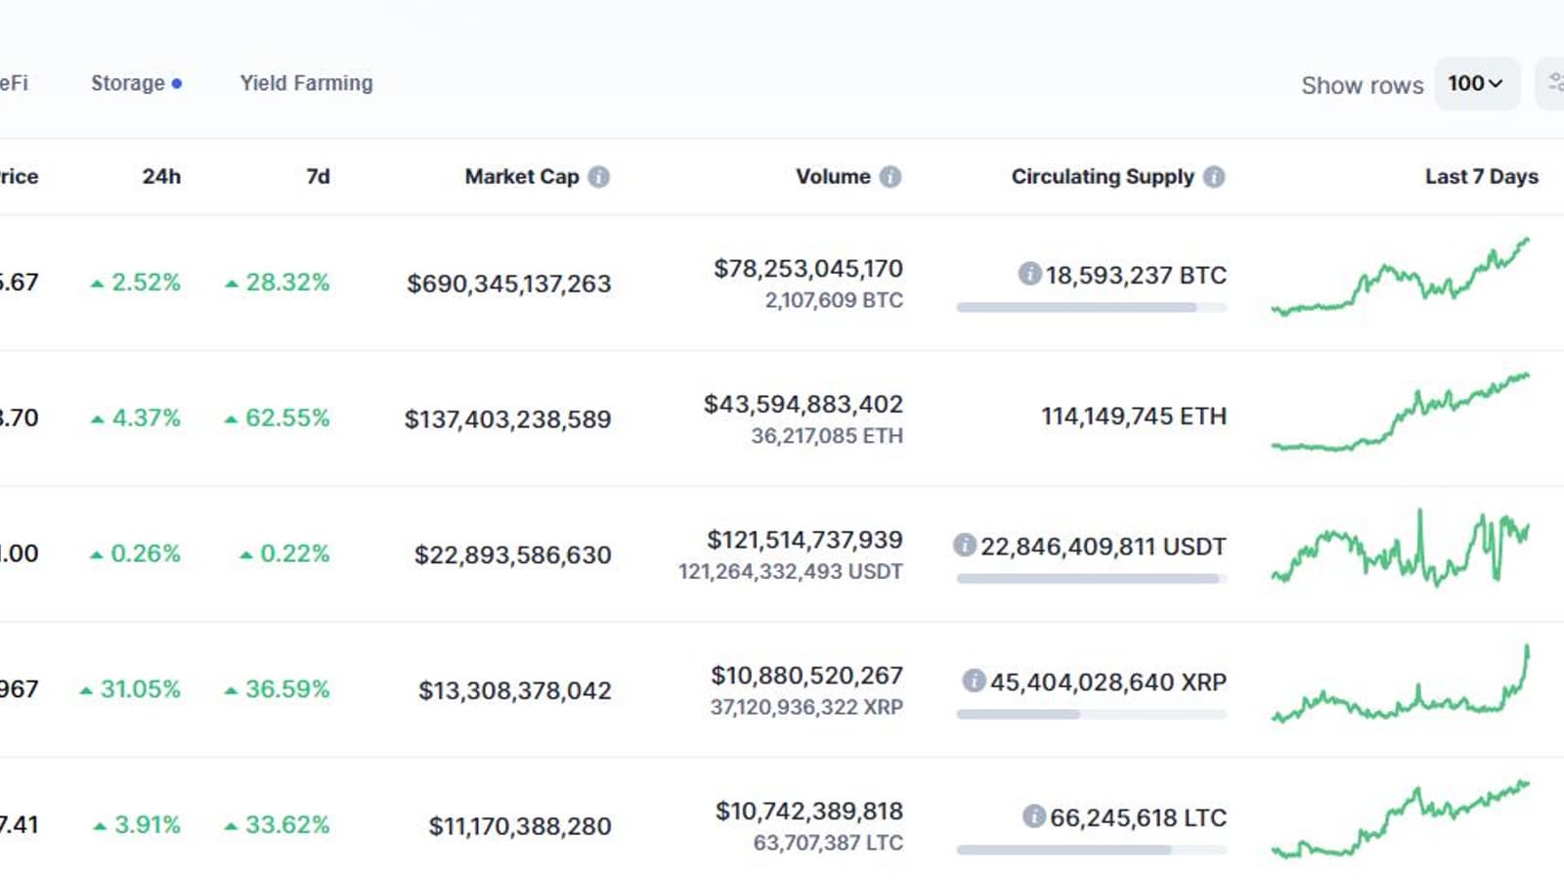Sort by the 7d column header
Image resolution: width=1564 pixels, height=880 pixels.
[x=318, y=177]
